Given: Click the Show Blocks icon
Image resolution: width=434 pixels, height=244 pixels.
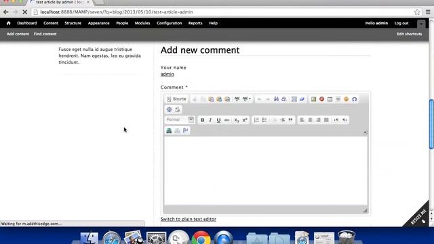Looking at the screenshot, I should [178, 110].
